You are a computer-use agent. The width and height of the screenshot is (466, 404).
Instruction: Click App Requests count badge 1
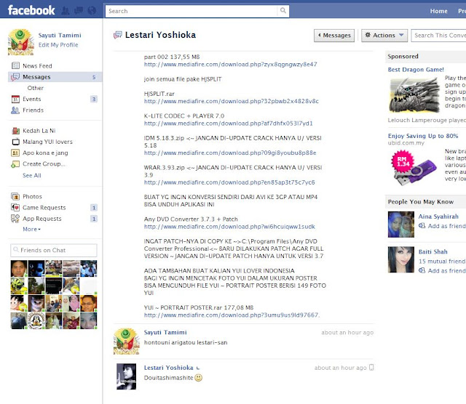click(x=94, y=219)
